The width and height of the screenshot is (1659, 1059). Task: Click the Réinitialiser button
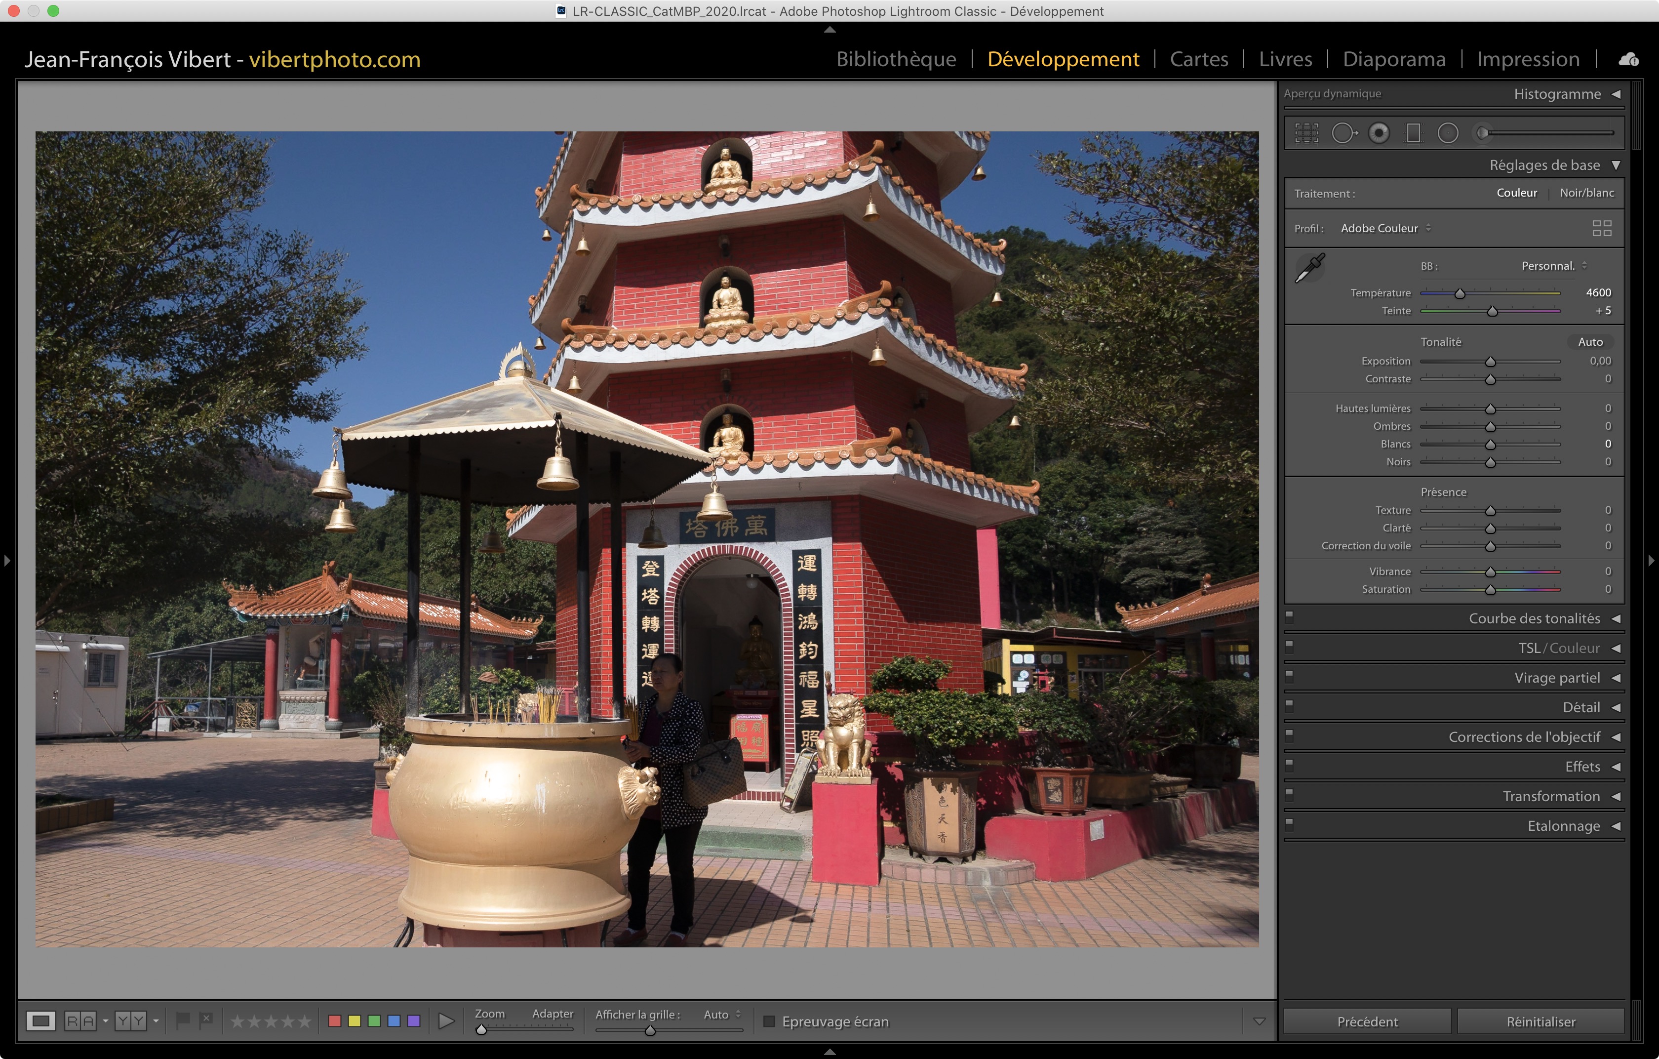[x=1540, y=1021]
